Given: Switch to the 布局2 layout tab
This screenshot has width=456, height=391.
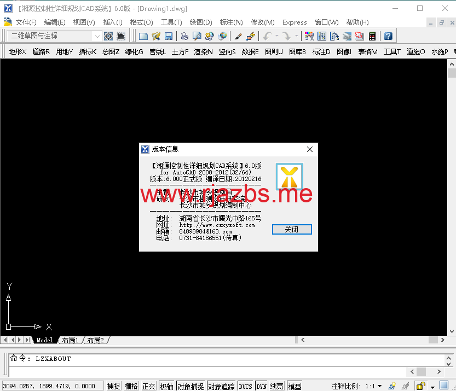Looking at the screenshot, I should [96, 340].
